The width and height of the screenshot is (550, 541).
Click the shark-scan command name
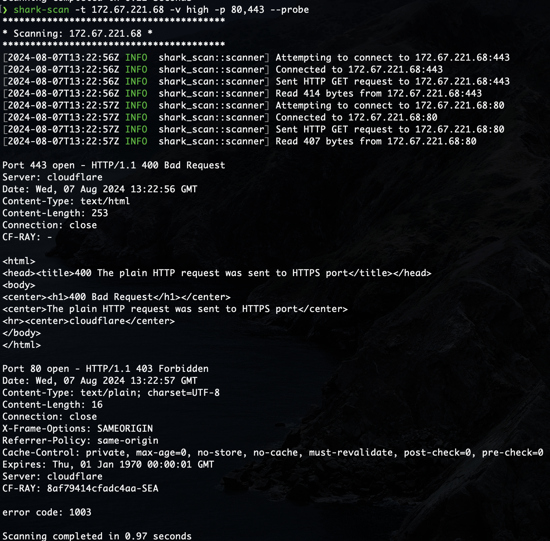click(x=41, y=10)
